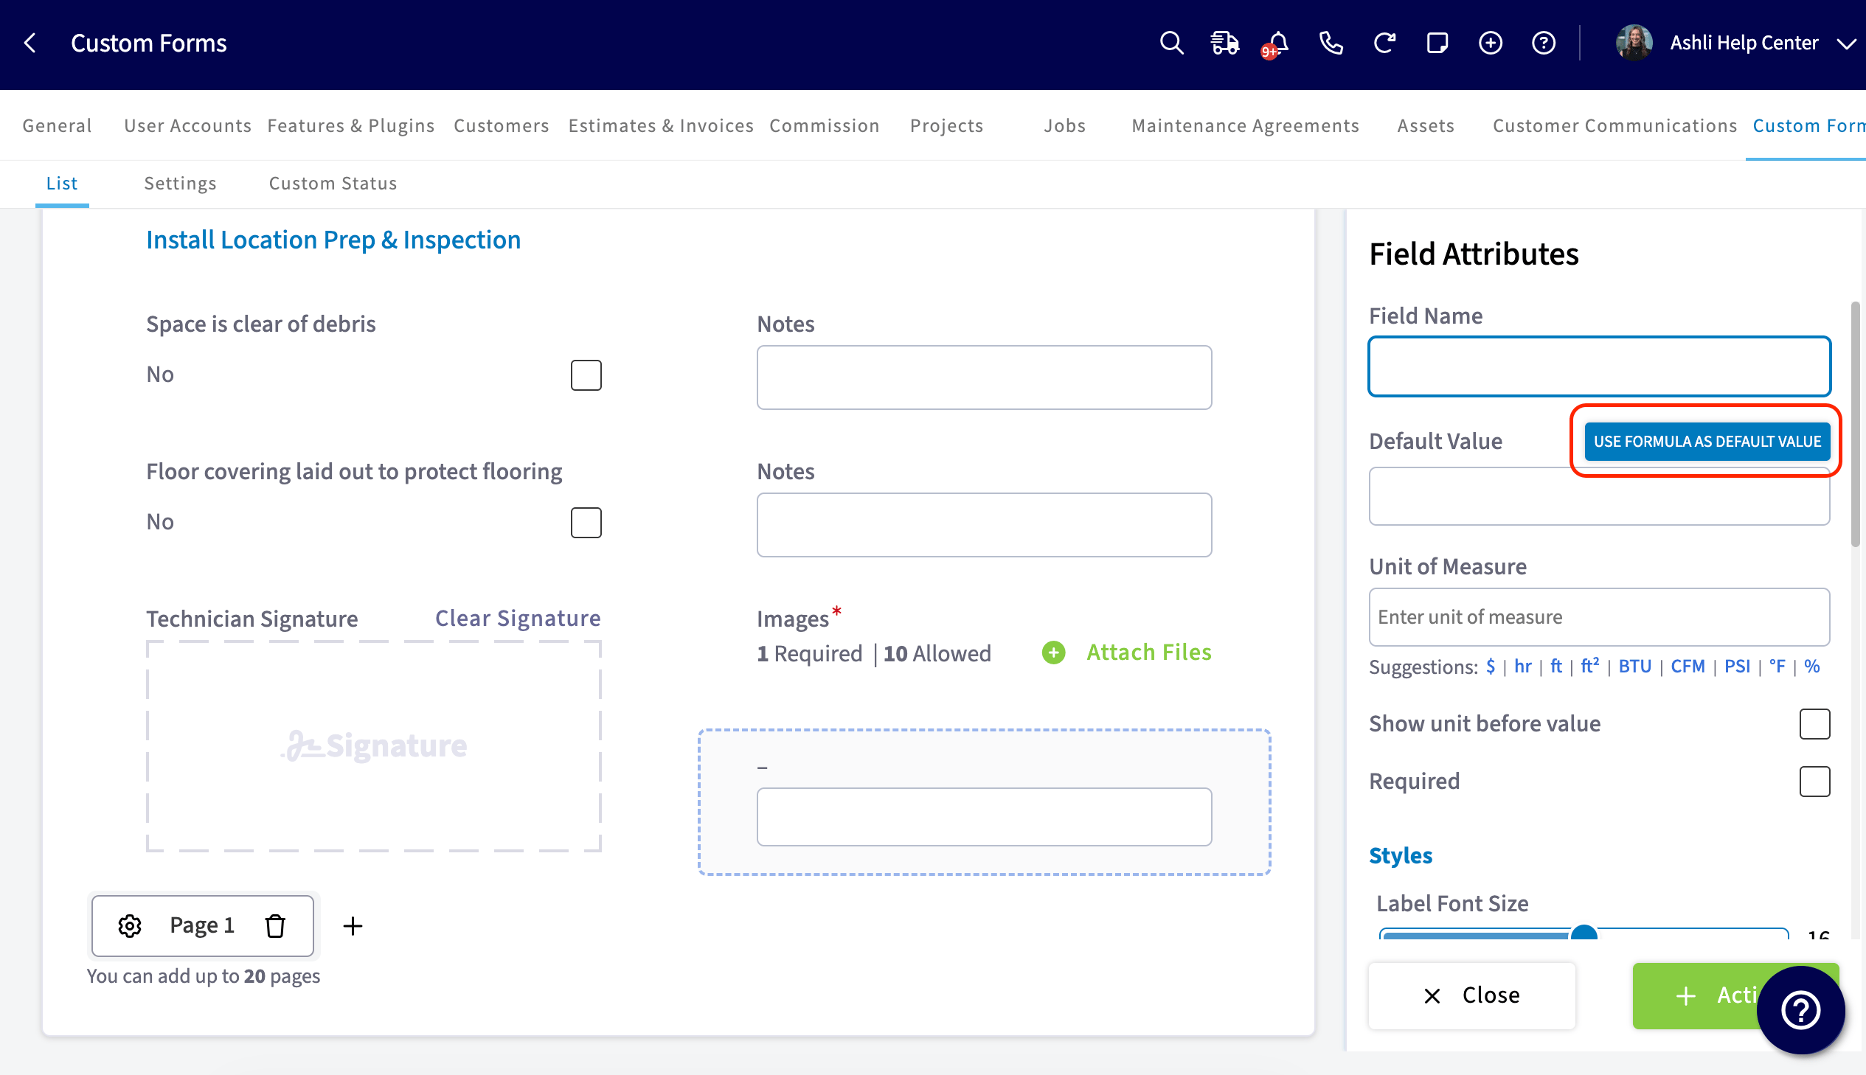Click the refresh icon in header

[1384, 43]
